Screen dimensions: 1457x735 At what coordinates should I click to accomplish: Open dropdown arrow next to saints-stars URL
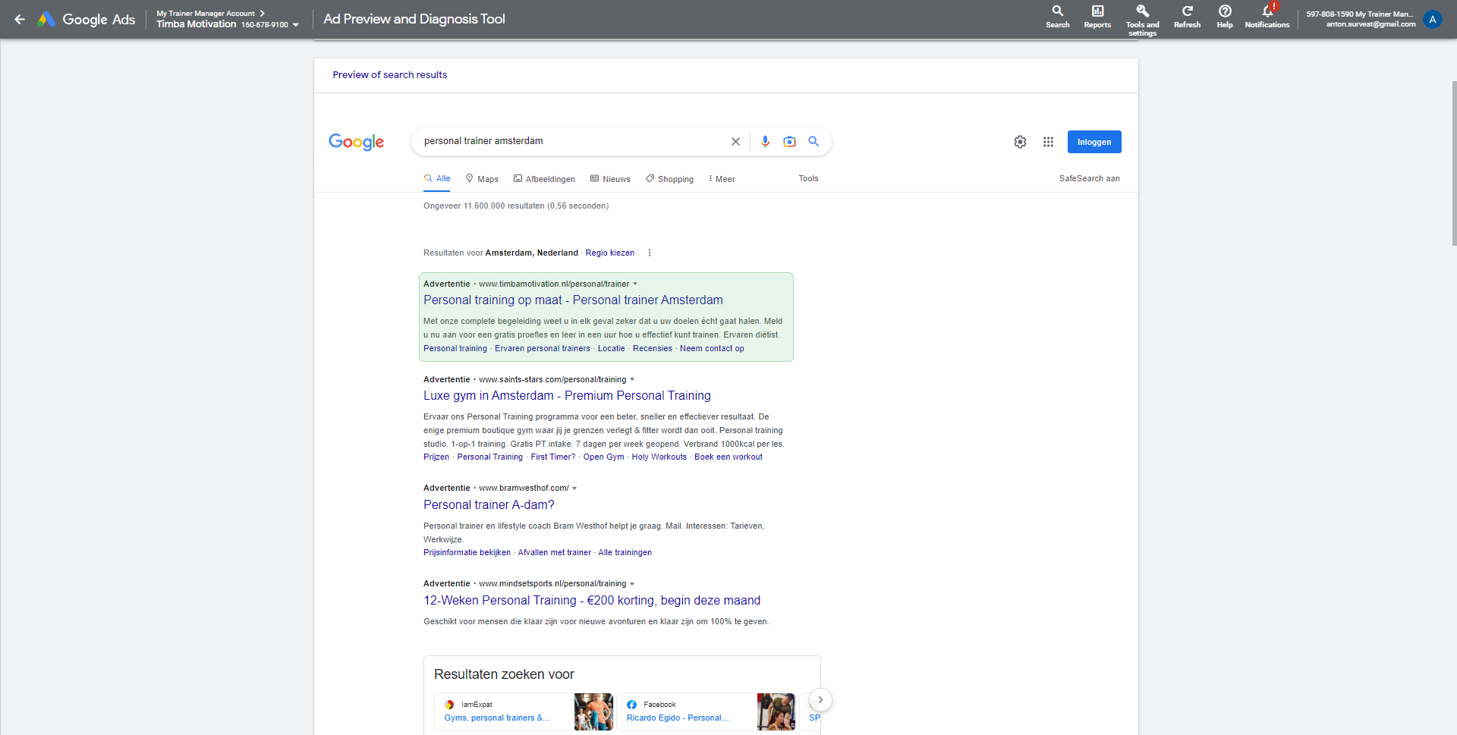632,380
